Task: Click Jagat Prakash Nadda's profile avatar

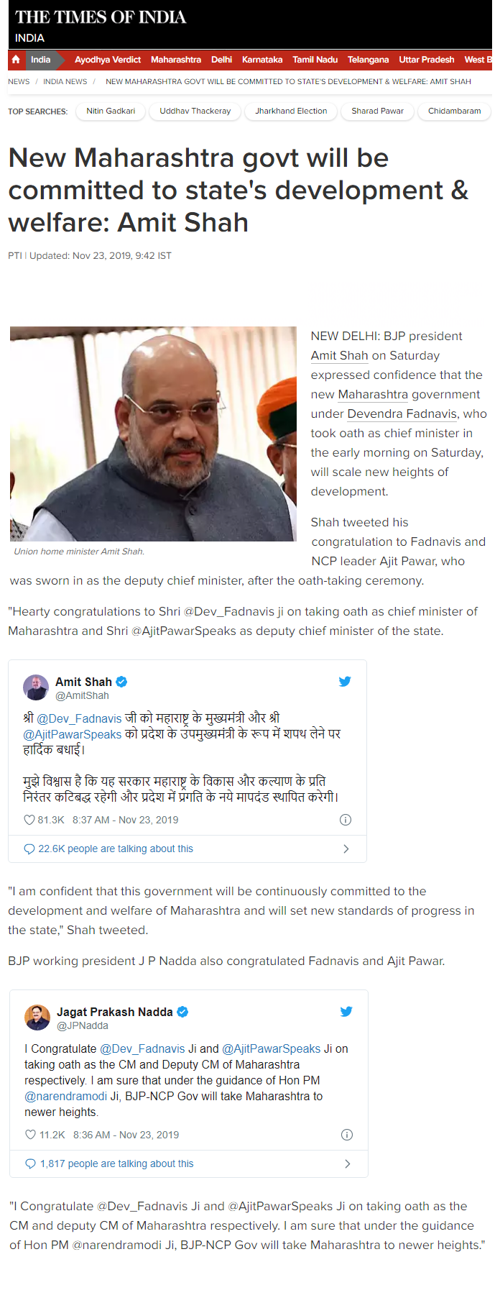Action: 37,1018
